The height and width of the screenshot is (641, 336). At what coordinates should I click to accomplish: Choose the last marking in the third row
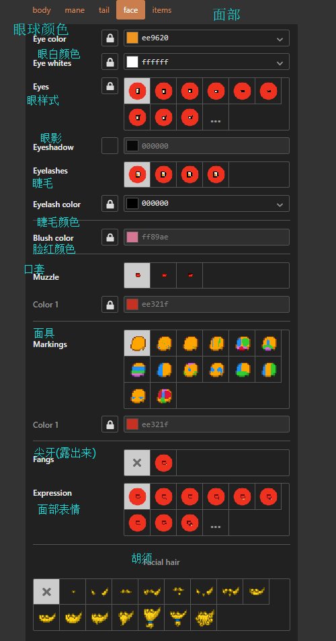[163, 395]
